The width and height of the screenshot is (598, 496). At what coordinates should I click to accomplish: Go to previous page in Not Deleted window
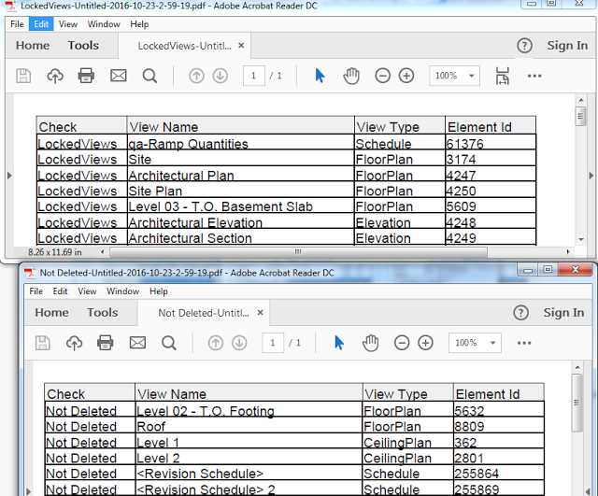point(216,343)
